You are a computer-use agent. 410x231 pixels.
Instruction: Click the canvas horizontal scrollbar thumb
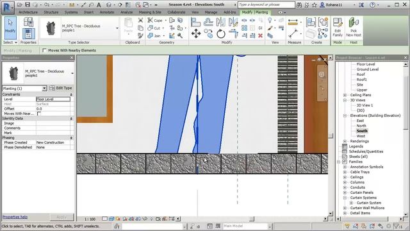(x=251, y=219)
